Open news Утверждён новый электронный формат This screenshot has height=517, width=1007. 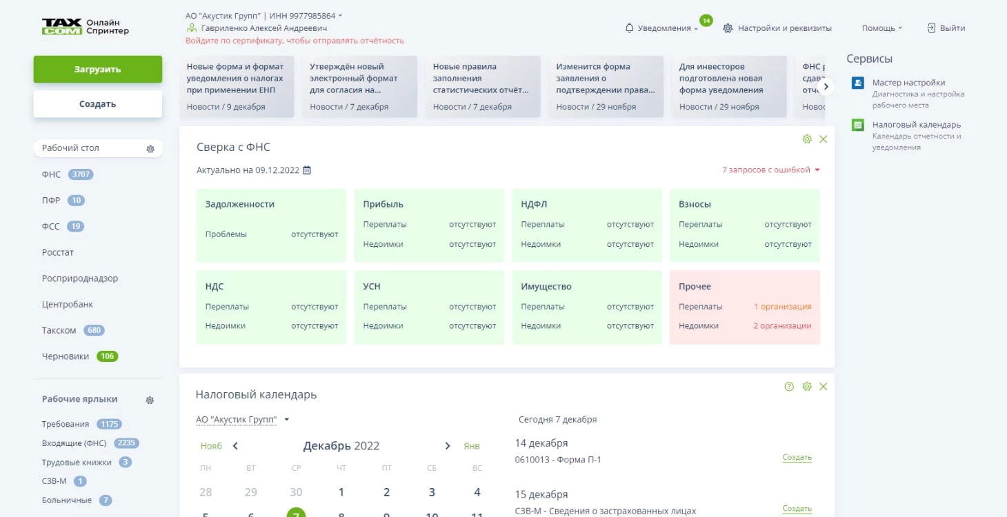(360, 86)
